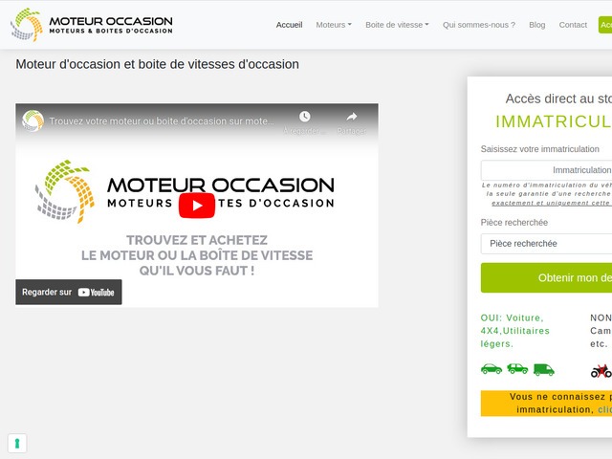Click the 'Saisissez votre immatriculation' label
The height and width of the screenshot is (459, 612).
pyautogui.click(x=539, y=149)
